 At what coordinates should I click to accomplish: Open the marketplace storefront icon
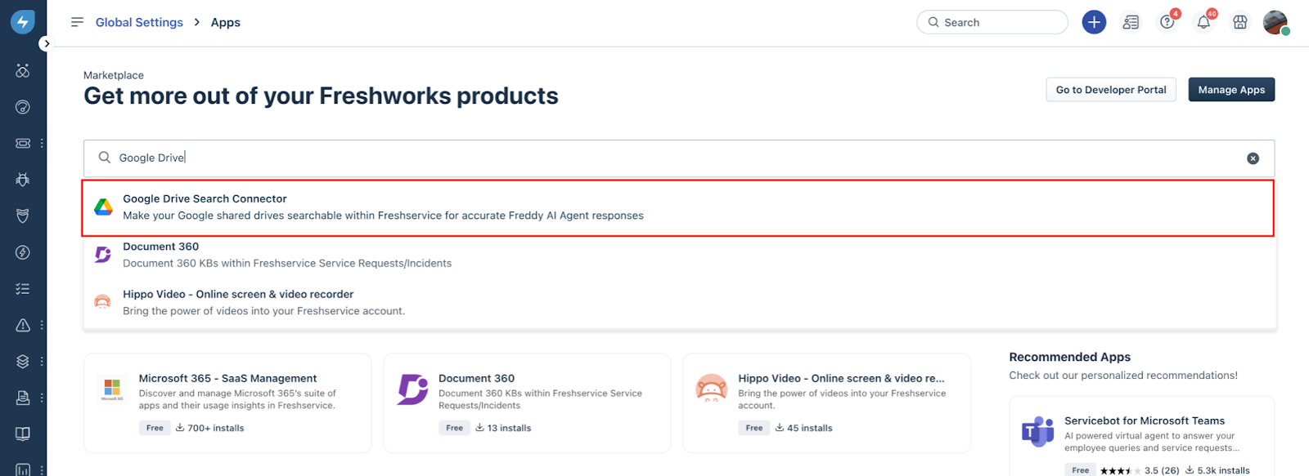1240,22
